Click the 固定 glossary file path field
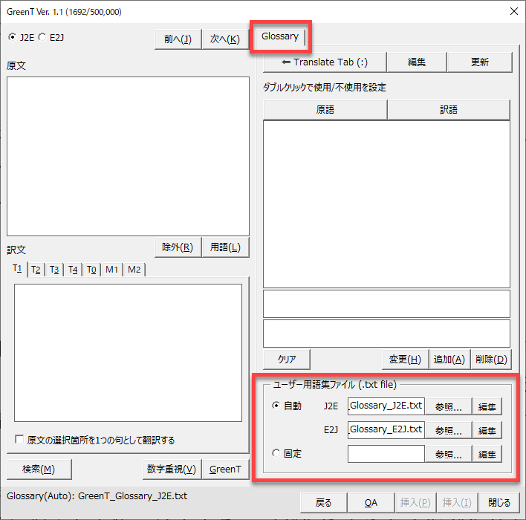The height and width of the screenshot is (520, 526). [x=386, y=454]
